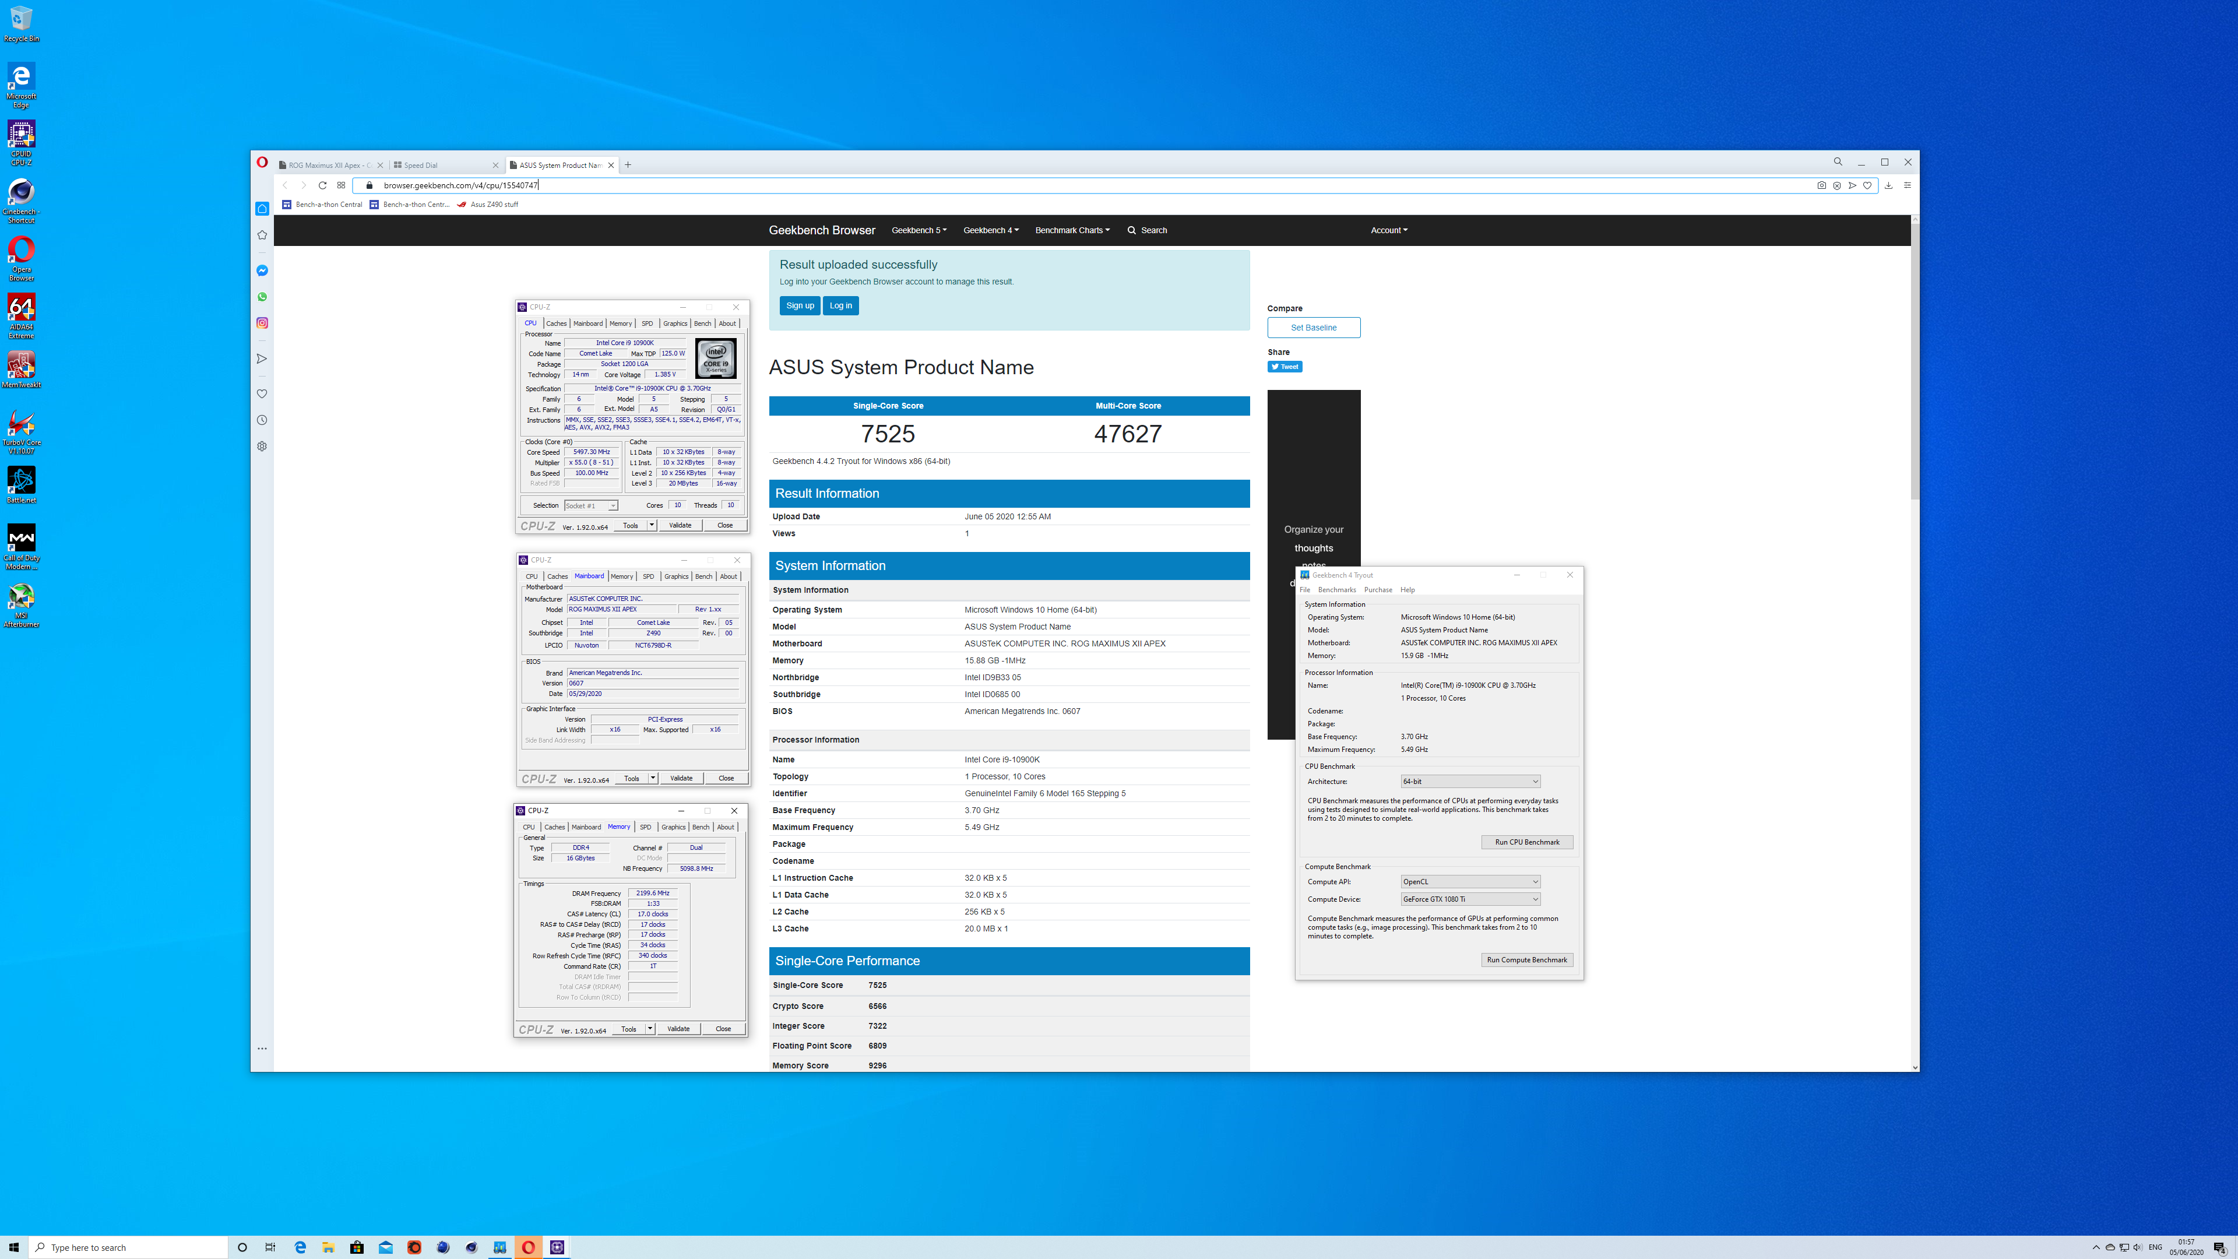Open MSI Afterburner desktop icon
The image size is (2238, 1259).
[x=21, y=605]
